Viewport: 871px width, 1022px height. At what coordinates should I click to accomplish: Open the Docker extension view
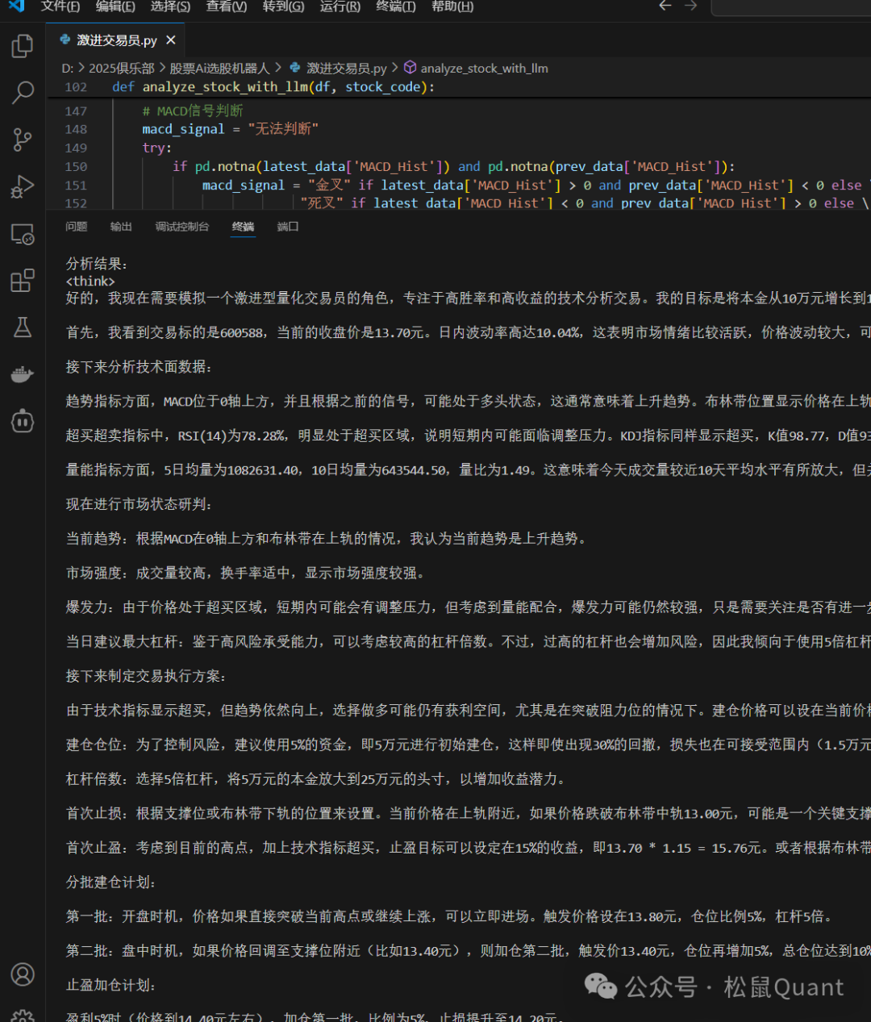[x=22, y=373]
